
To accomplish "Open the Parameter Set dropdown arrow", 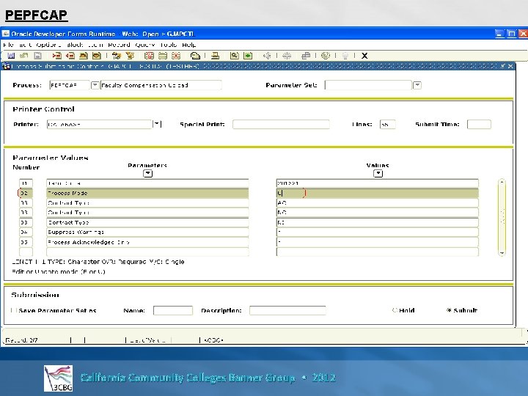I will [417, 85].
